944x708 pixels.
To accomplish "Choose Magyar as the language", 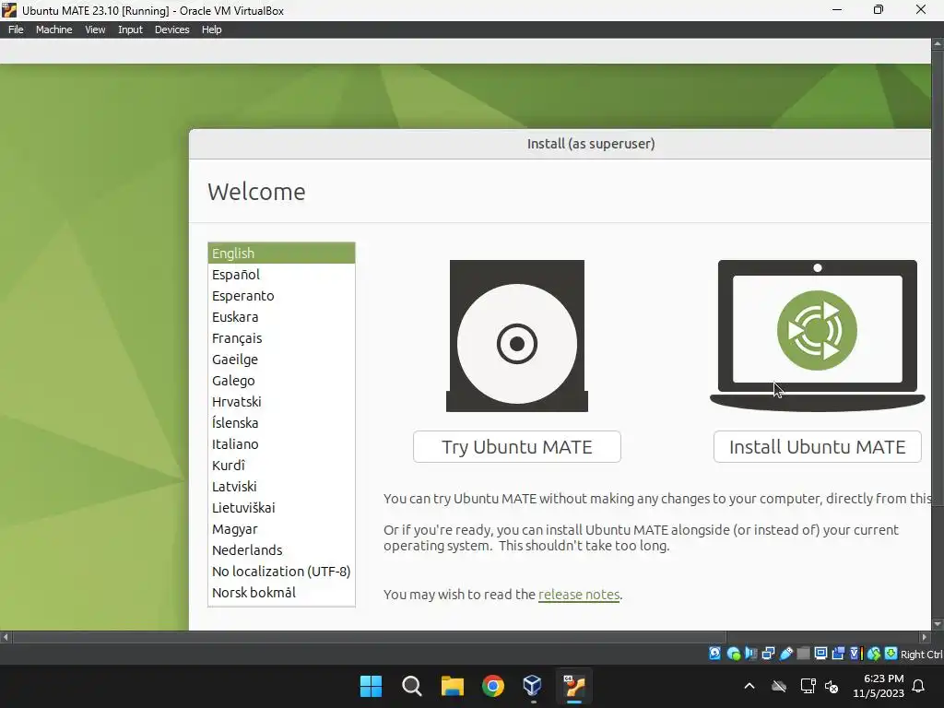I will 281,529.
